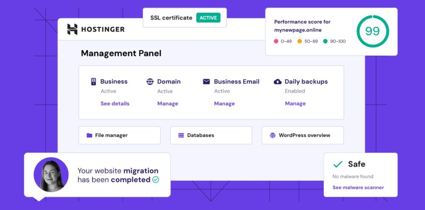This screenshot has width=425, height=210.
Task: Open the WordPress overview button
Action: [x=303, y=135]
